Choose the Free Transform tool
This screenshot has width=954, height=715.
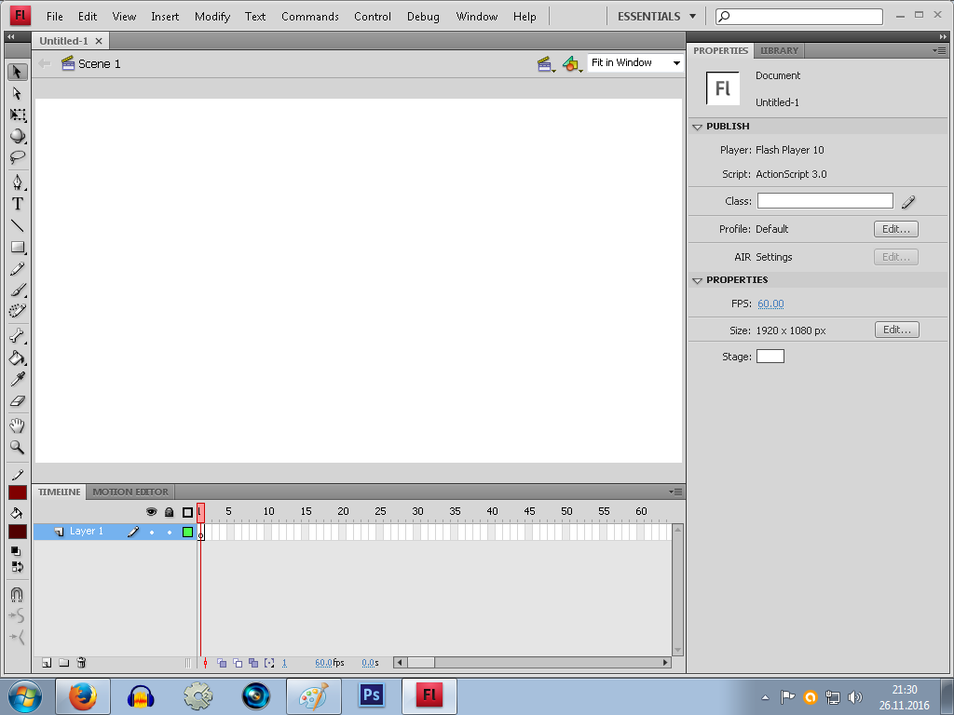[17, 115]
